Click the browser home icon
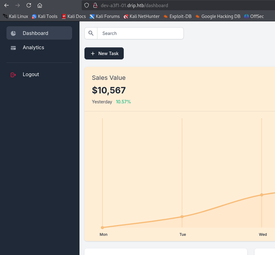The width and height of the screenshot is (275, 255). point(40,5)
